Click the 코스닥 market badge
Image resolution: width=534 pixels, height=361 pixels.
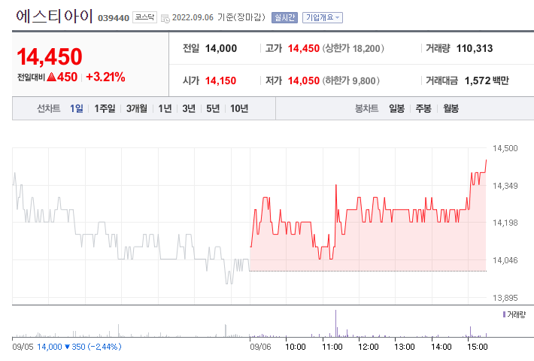[x=144, y=17]
